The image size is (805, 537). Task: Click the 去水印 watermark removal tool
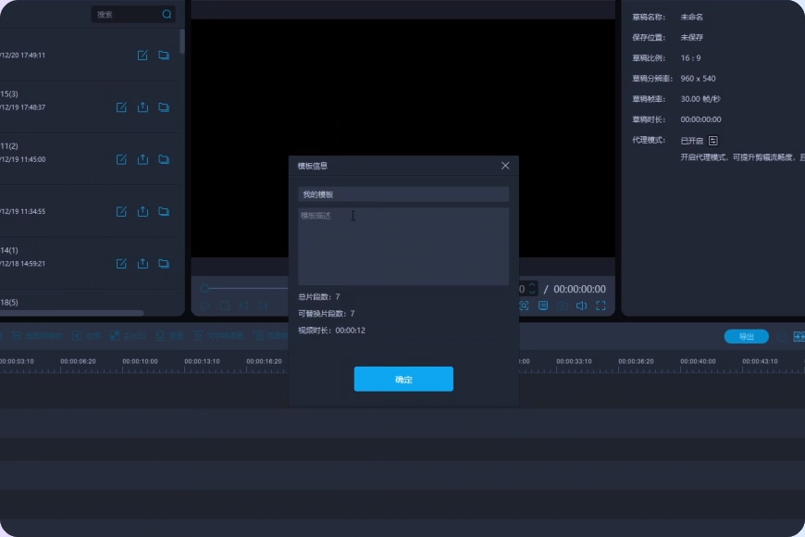click(129, 336)
